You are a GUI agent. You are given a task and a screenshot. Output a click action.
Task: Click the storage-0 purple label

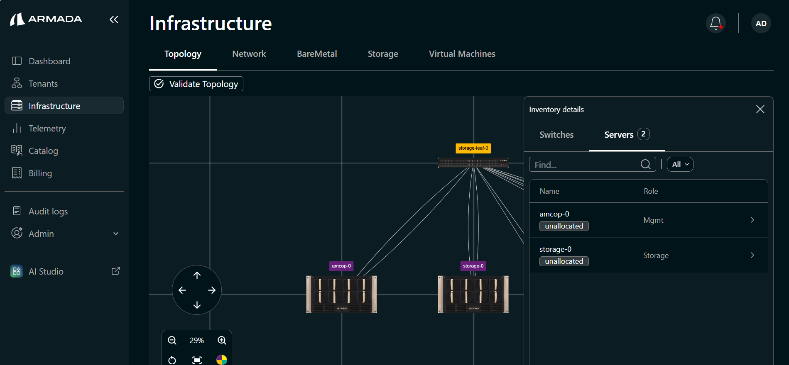473,266
